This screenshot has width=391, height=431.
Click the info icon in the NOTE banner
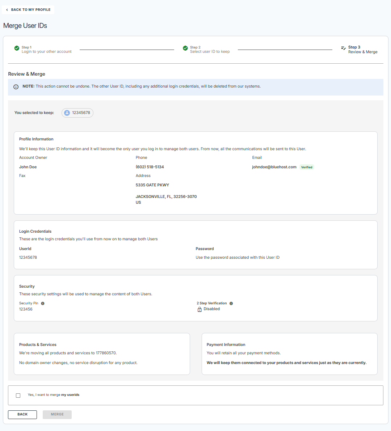[x=16, y=86]
